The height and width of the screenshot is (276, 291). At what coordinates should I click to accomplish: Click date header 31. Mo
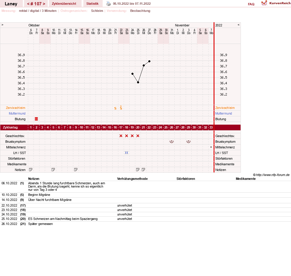click(172, 31)
